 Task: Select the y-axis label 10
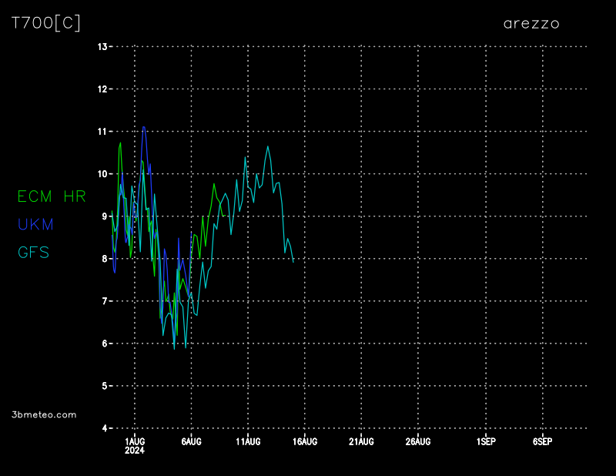[x=102, y=173]
